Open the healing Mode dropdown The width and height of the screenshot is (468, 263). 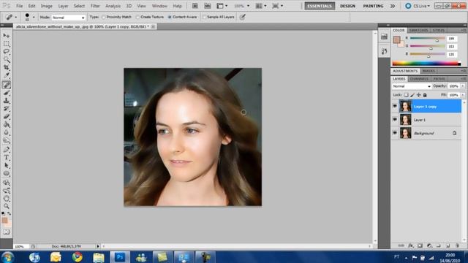69,18
